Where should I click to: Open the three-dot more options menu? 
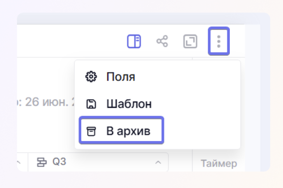(219, 41)
